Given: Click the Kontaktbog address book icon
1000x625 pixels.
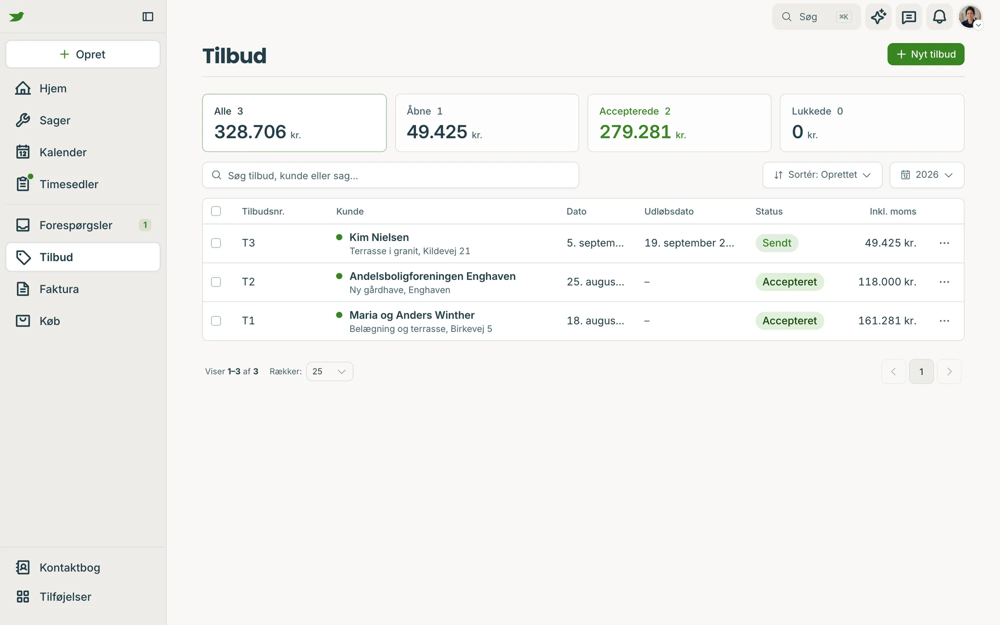Looking at the screenshot, I should coord(23,567).
